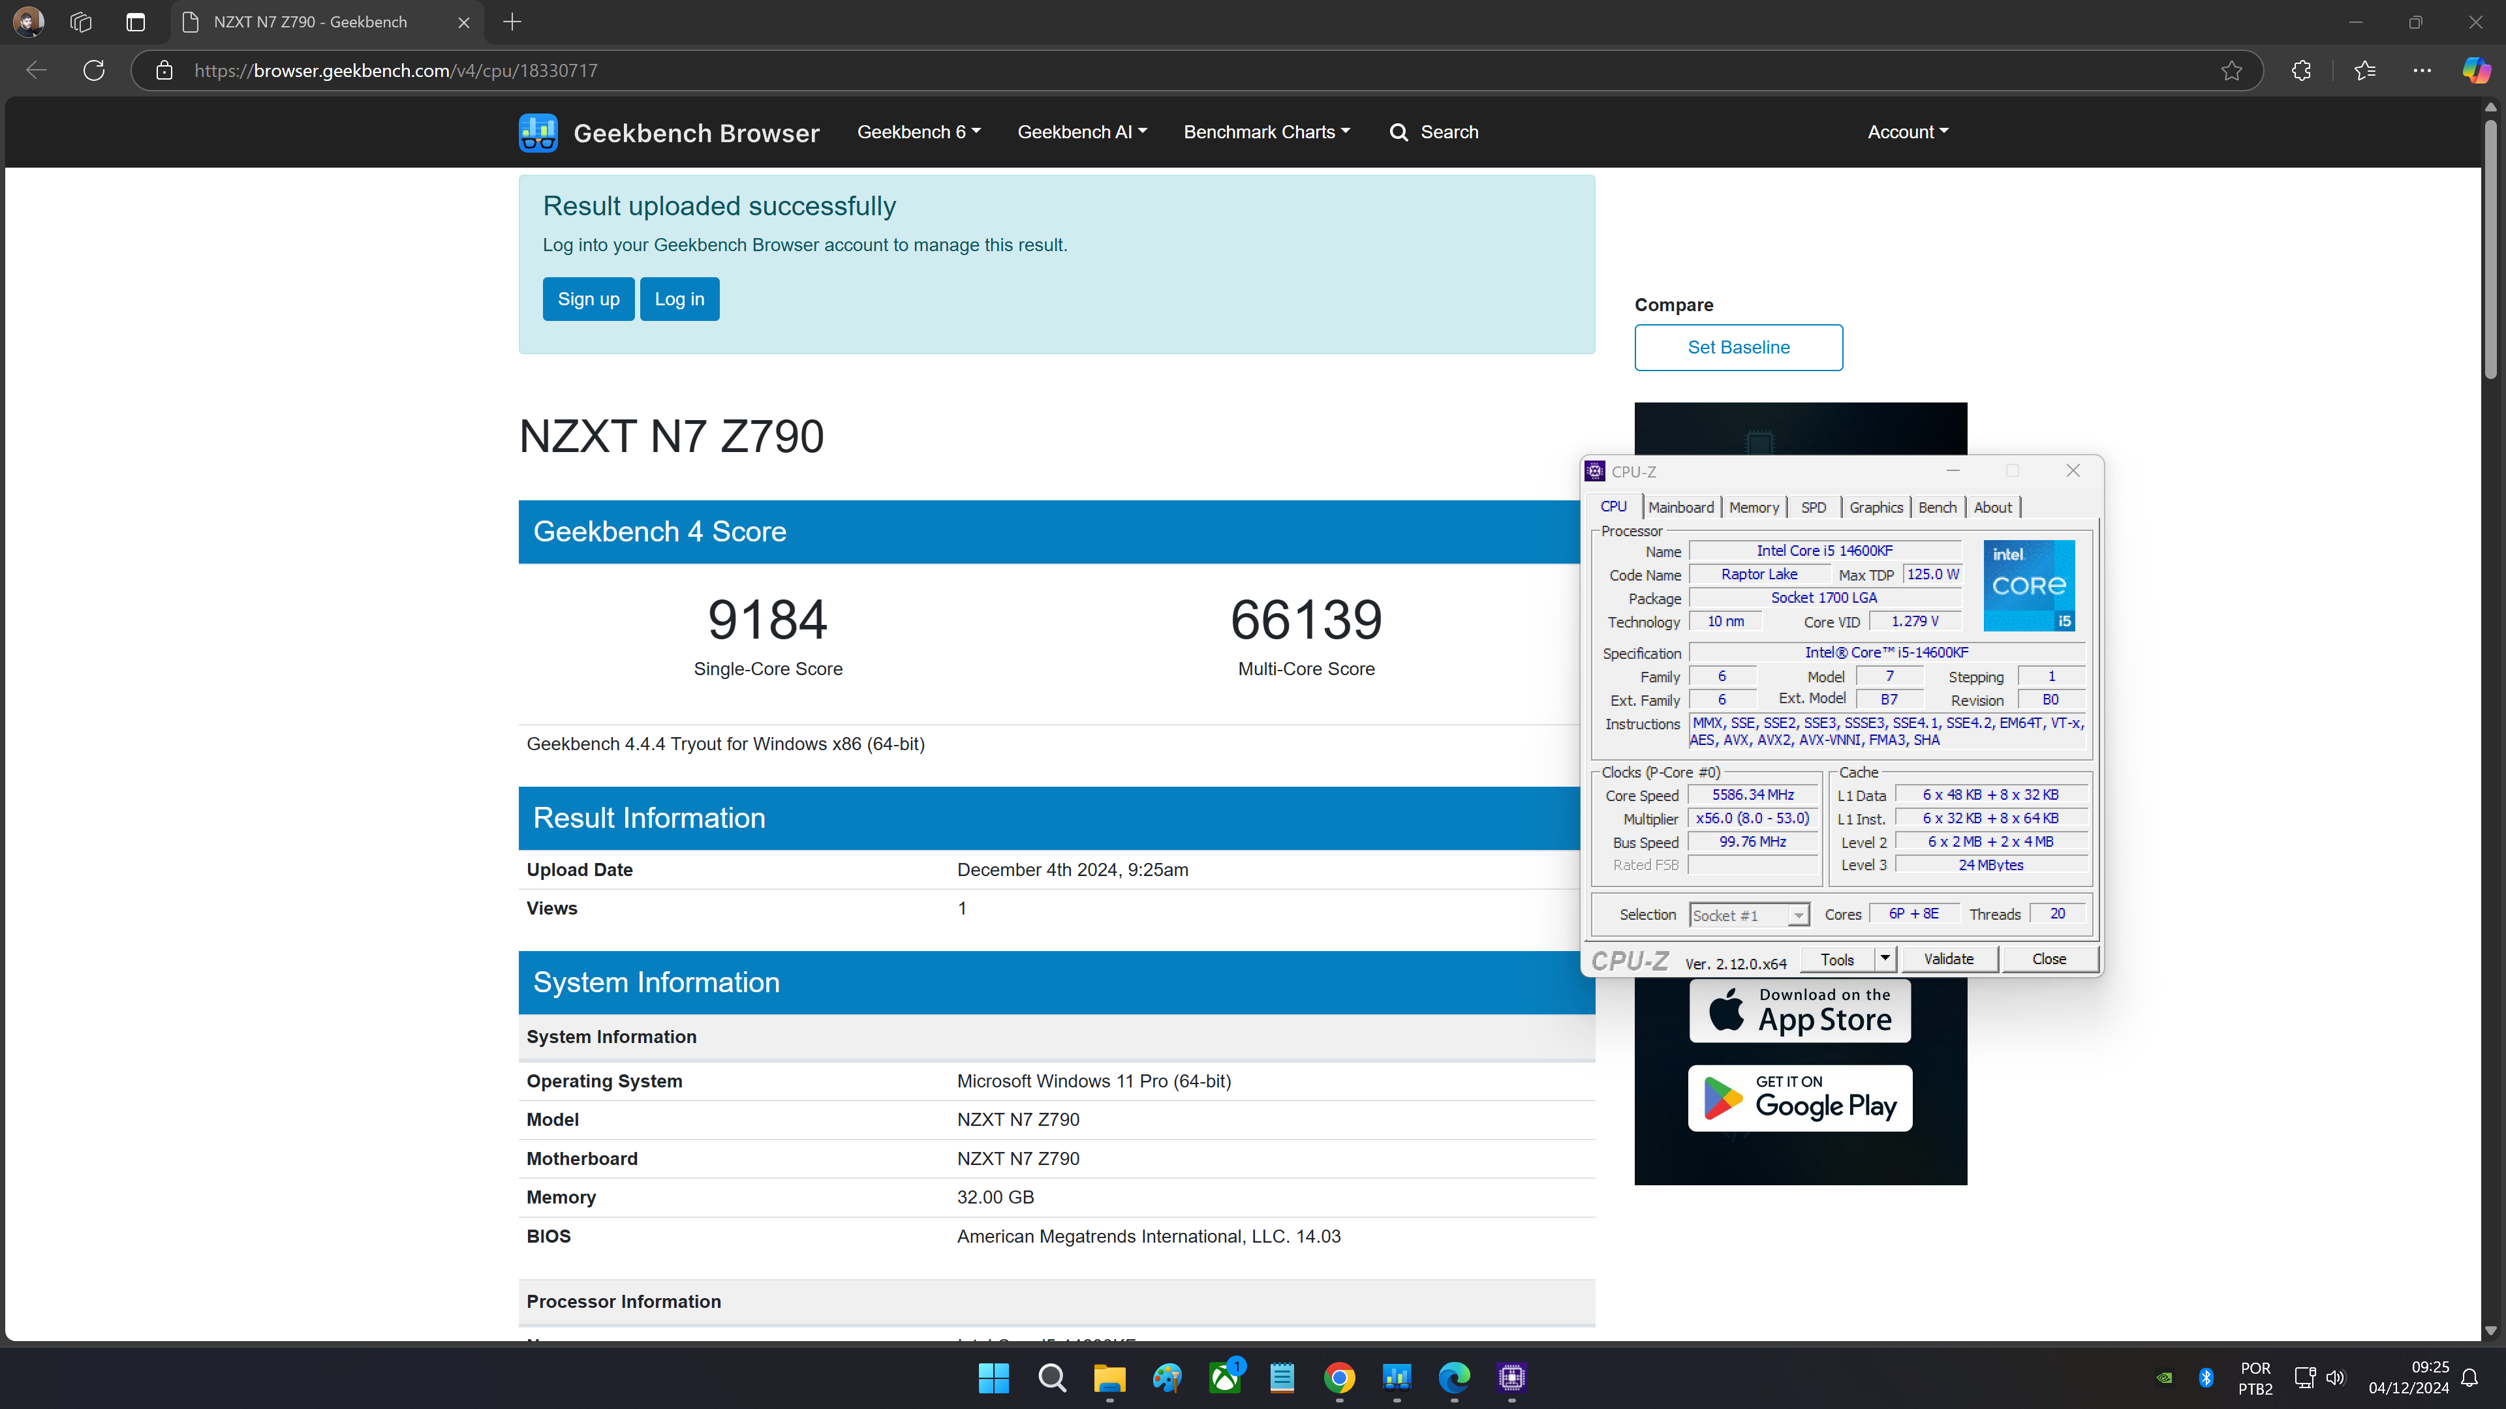Open Xbox app on taskbar
The height and width of the screenshot is (1409, 2506).
click(1225, 1377)
